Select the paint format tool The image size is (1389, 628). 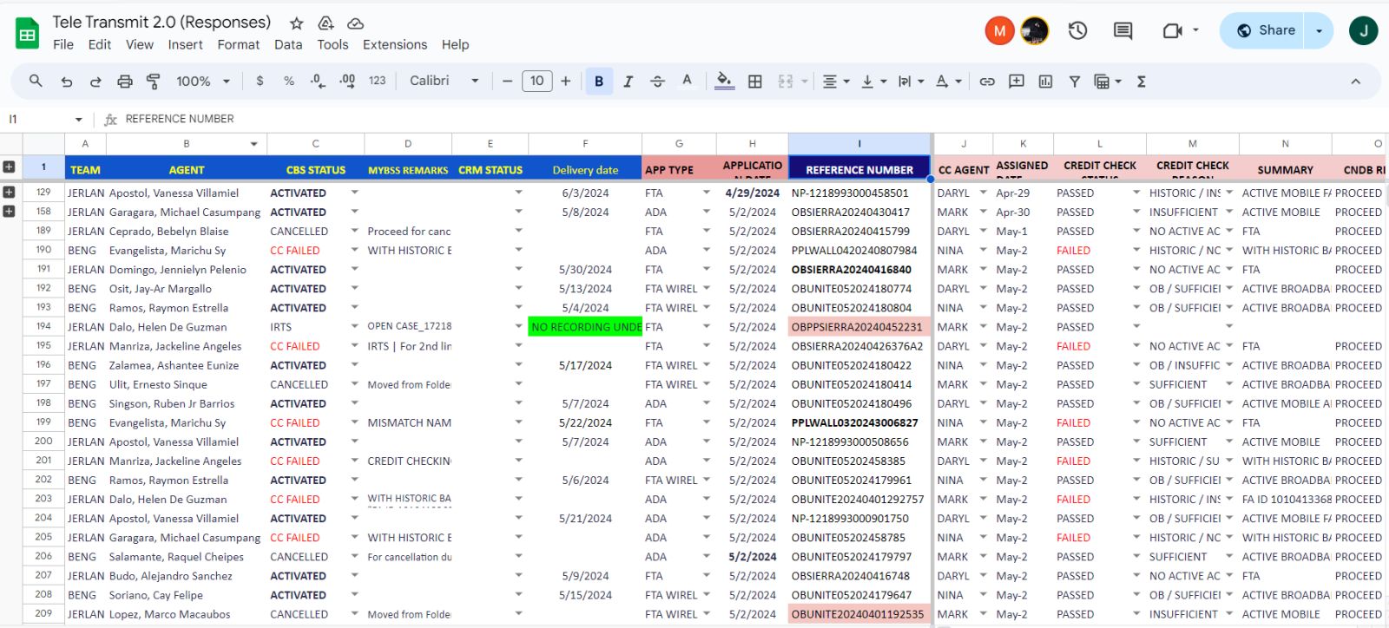(154, 82)
